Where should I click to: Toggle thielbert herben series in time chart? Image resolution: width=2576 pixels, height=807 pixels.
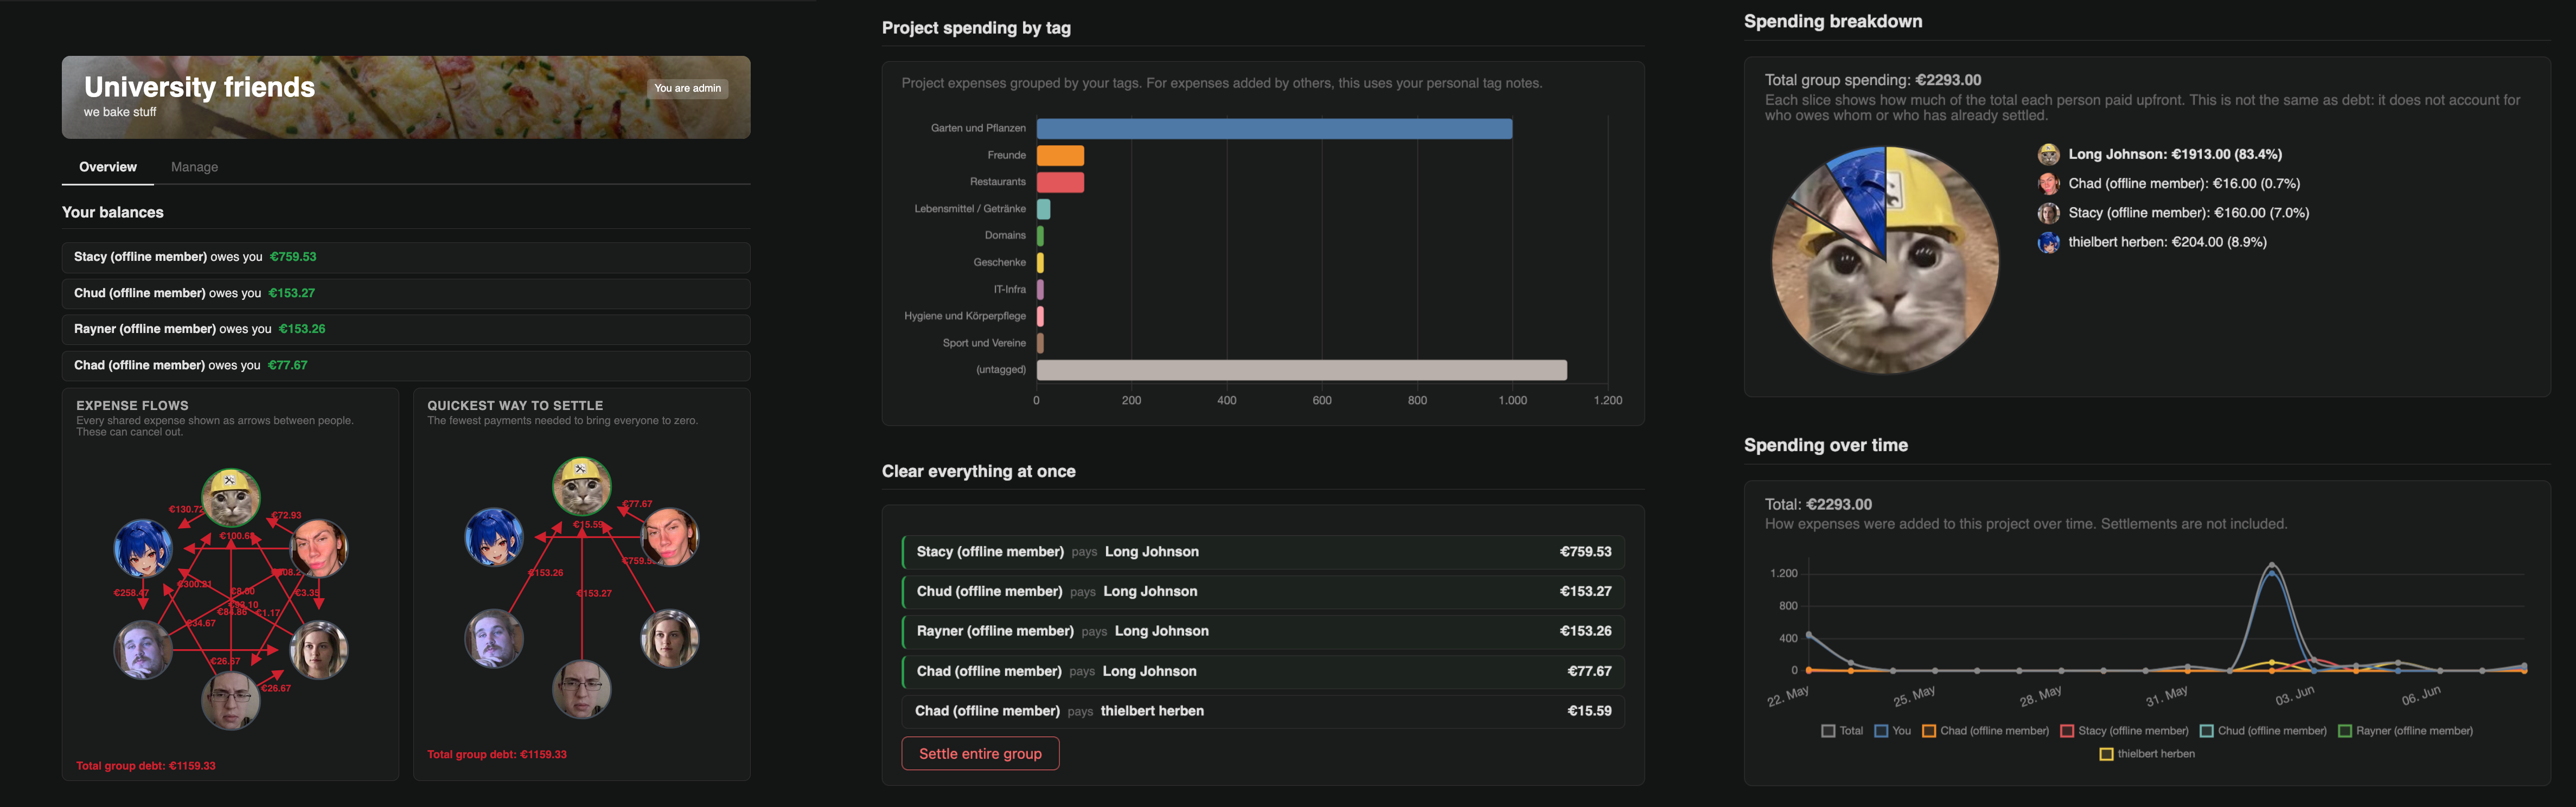pos(2106,754)
